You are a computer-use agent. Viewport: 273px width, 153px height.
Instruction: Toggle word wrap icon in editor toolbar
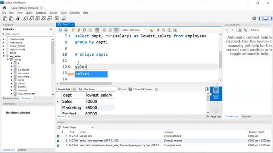(175, 30)
